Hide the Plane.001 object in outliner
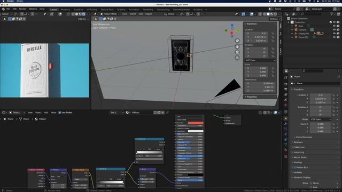 (x=334, y=37)
